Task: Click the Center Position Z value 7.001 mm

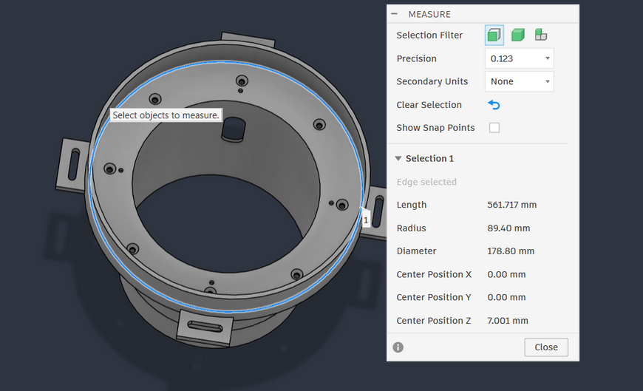Action: click(508, 321)
